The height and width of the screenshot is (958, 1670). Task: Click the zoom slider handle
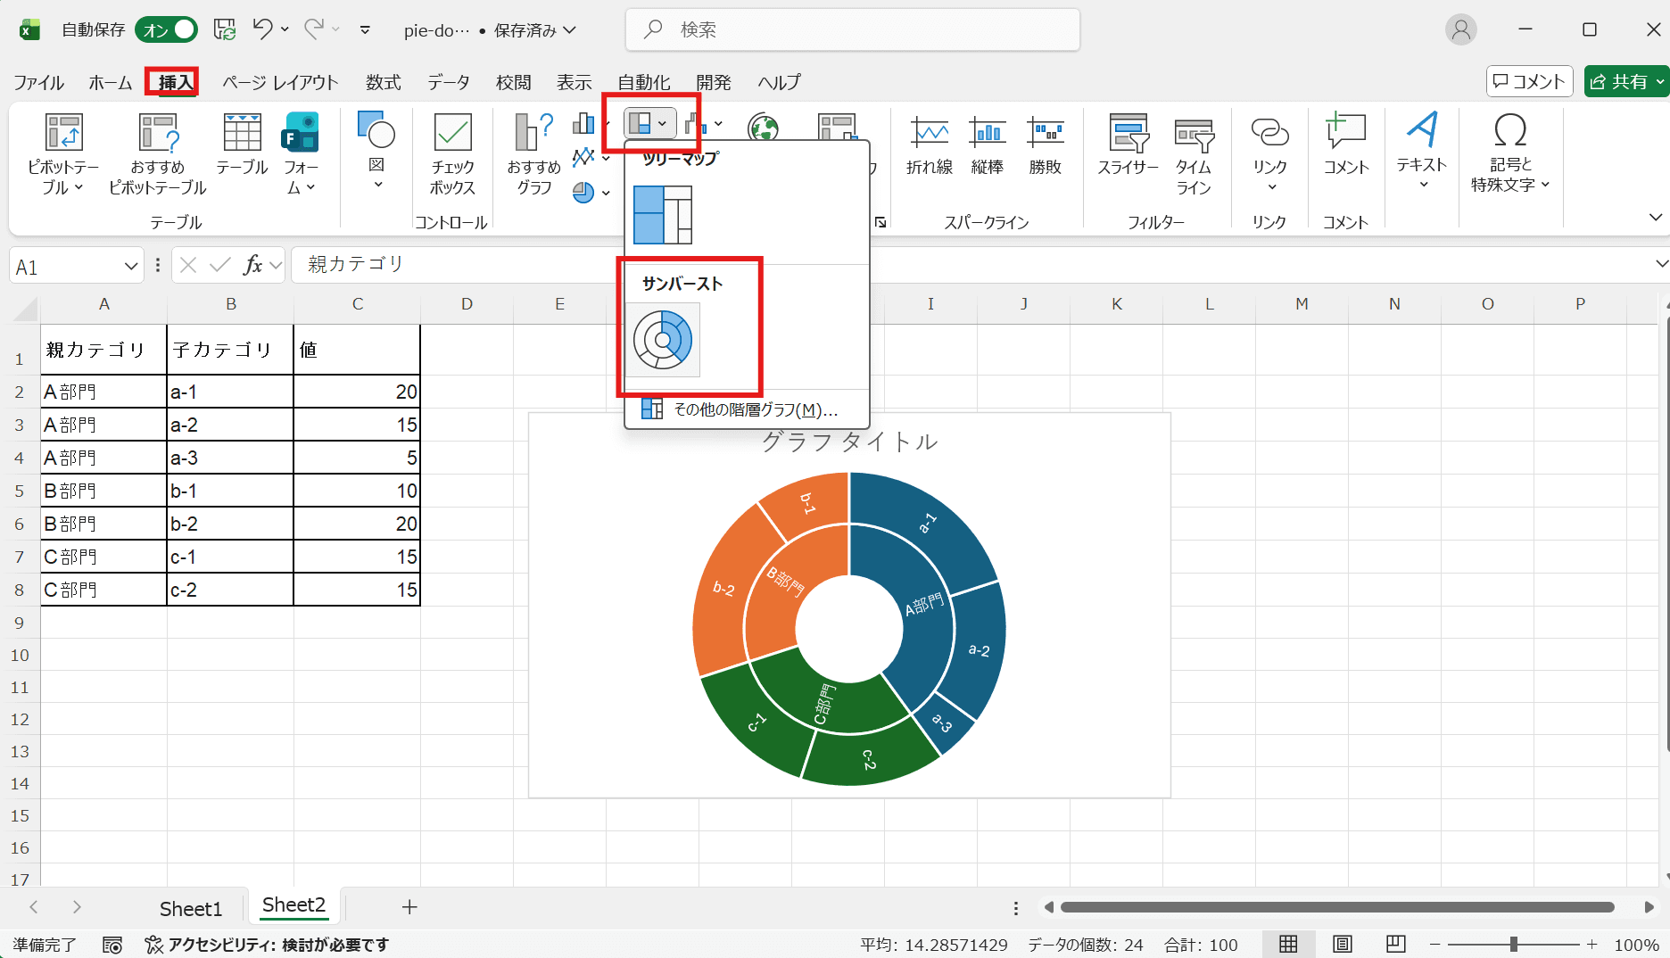pyautogui.click(x=1513, y=944)
